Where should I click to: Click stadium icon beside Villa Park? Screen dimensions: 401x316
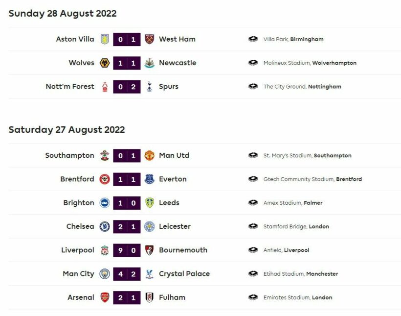click(x=253, y=39)
